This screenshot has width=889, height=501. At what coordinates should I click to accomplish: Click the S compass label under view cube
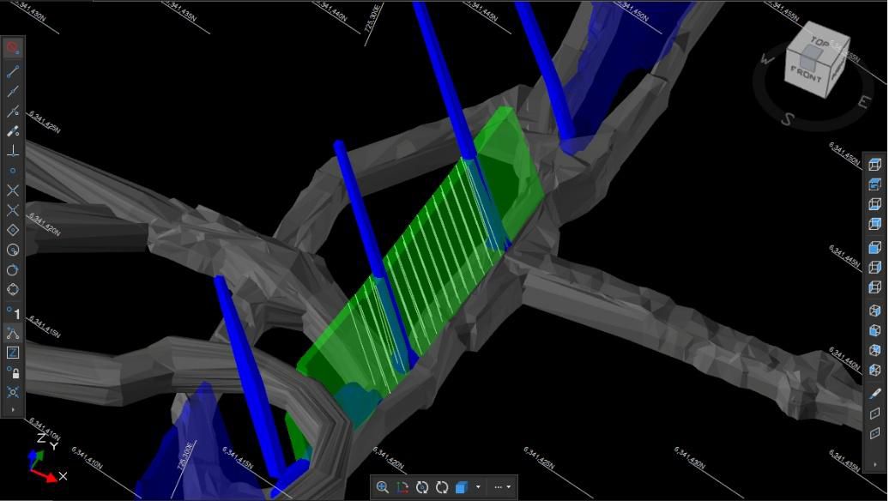(786, 118)
